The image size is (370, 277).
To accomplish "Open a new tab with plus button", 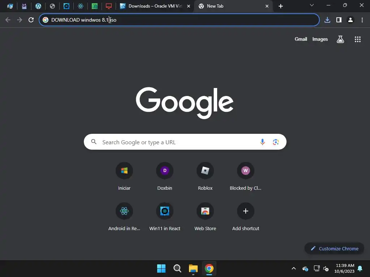I will tap(280, 6).
